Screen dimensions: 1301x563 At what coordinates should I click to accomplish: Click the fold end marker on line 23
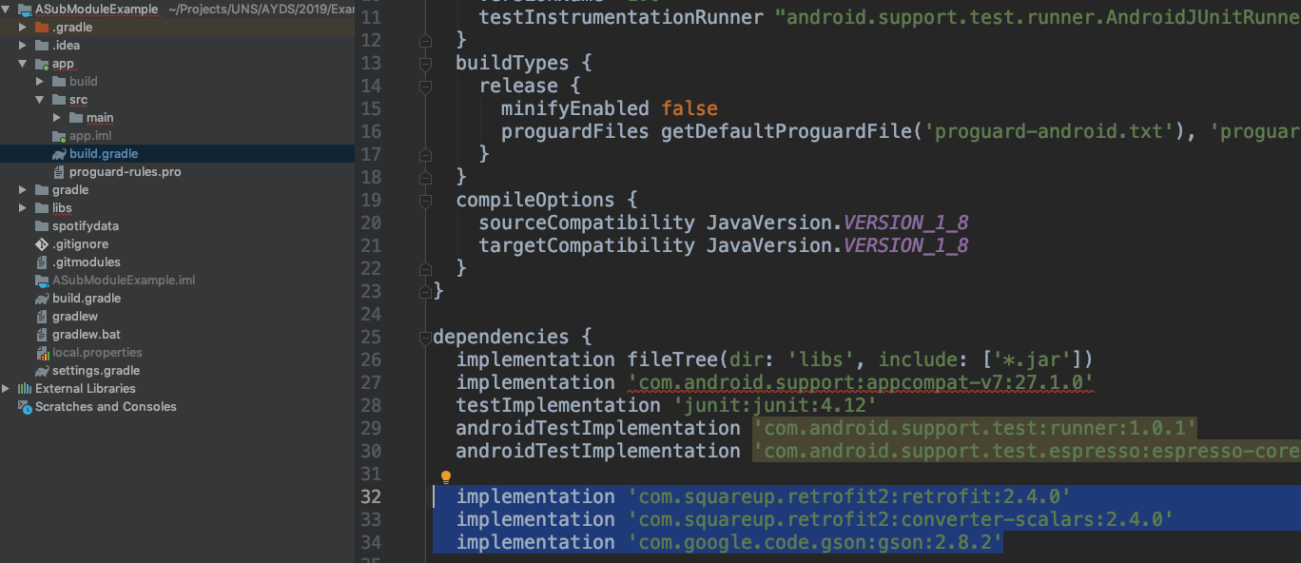(x=425, y=291)
